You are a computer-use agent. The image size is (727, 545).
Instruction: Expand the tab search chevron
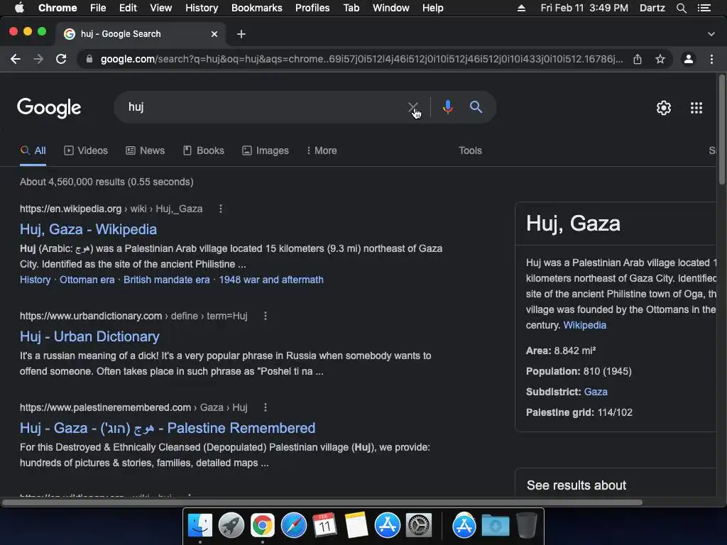pyautogui.click(x=711, y=34)
